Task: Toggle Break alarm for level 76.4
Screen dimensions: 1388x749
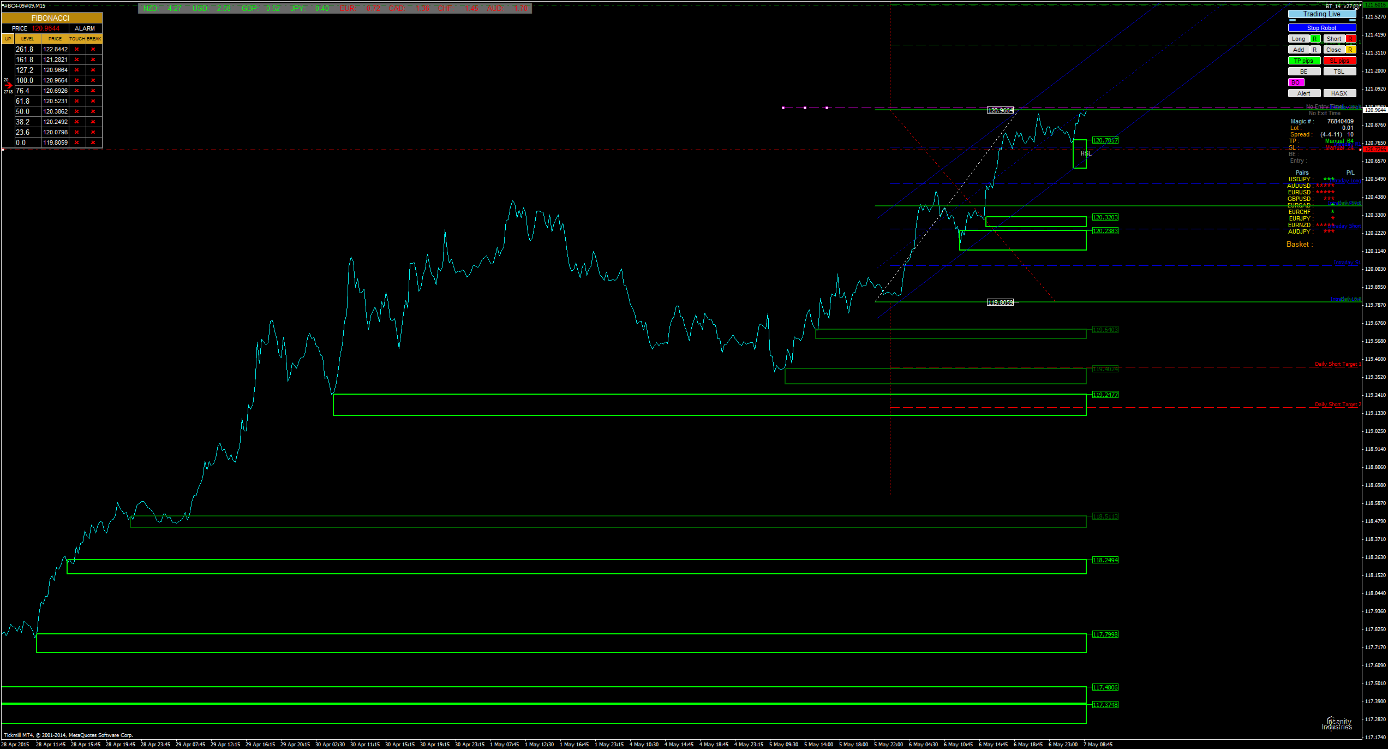Action: point(93,91)
